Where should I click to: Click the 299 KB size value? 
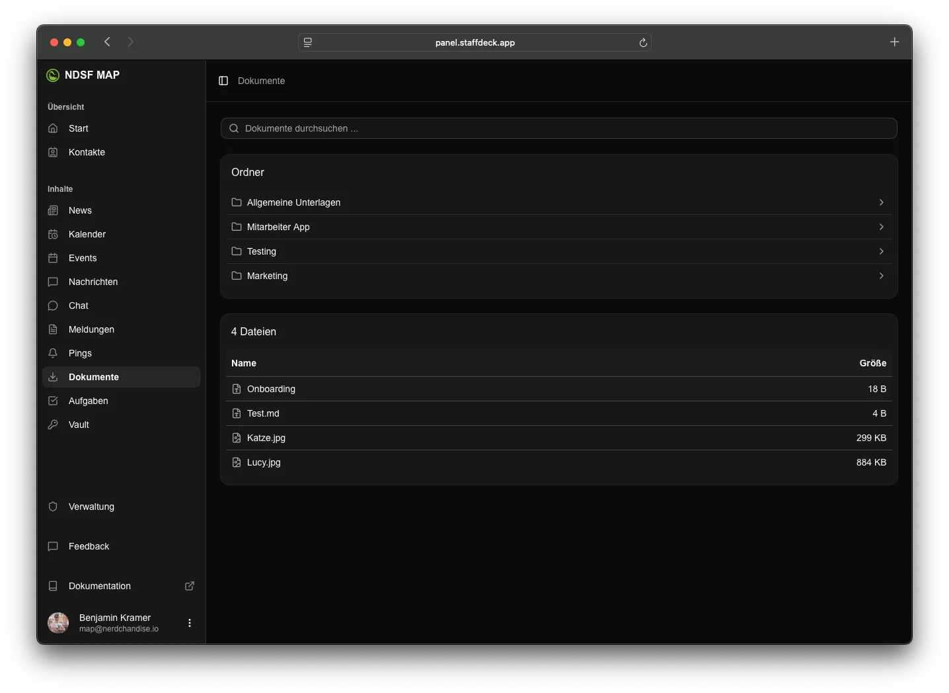871,438
